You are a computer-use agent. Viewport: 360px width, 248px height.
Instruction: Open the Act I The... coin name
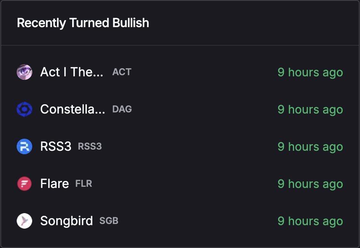[x=72, y=72]
